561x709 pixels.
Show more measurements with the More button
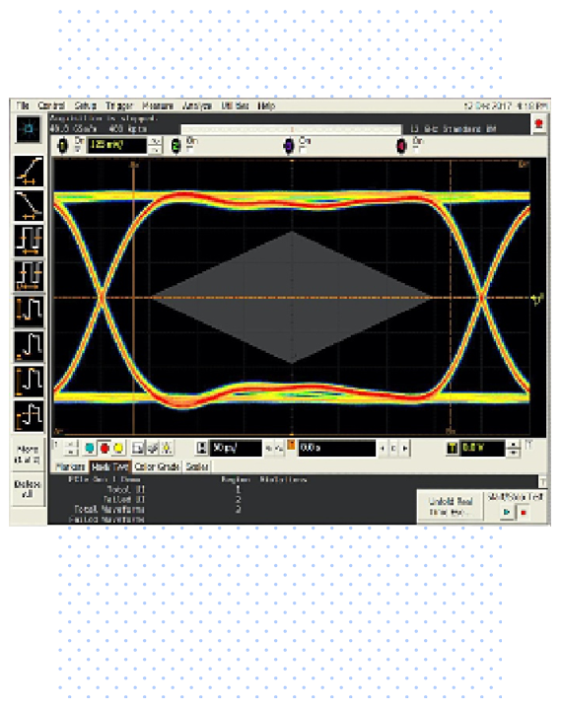(28, 455)
